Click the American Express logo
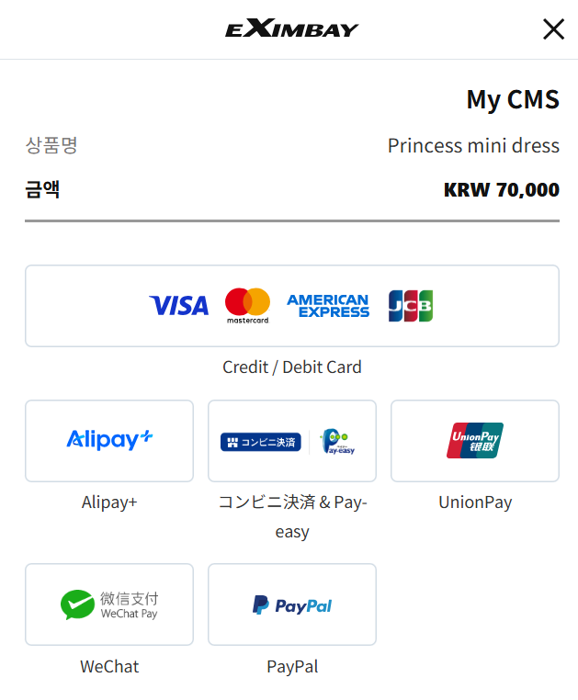Viewport: 578px width, 700px height. pyautogui.click(x=328, y=306)
